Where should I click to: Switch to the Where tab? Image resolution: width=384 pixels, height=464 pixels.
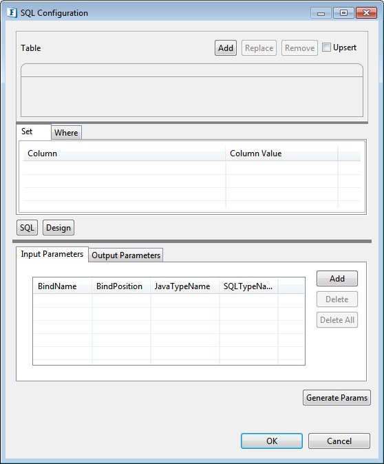[x=66, y=133]
